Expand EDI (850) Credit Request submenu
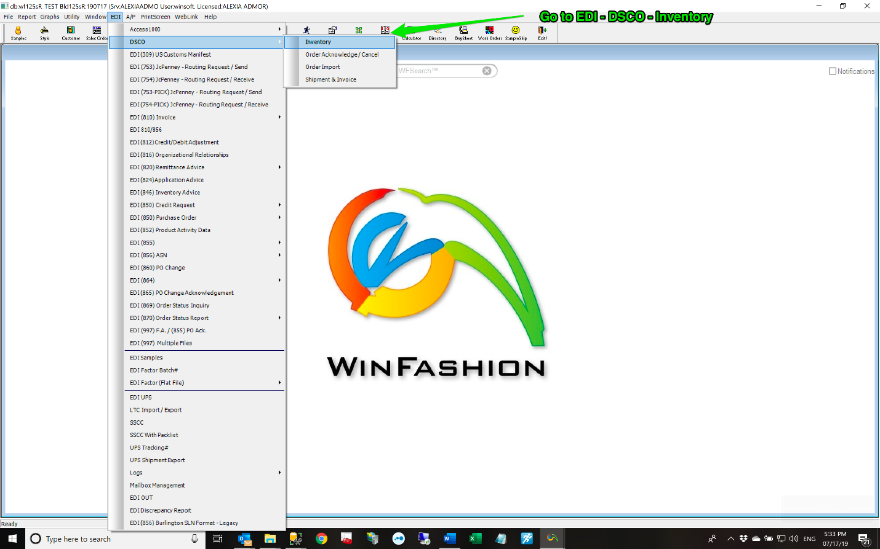Image resolution: width=880 pixels, height=549 pixels. point(197,205)
